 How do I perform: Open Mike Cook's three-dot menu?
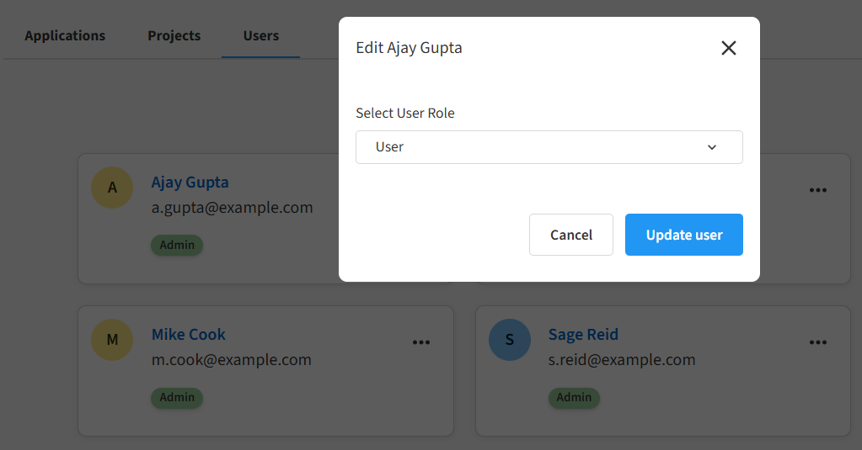click(421, 342)
